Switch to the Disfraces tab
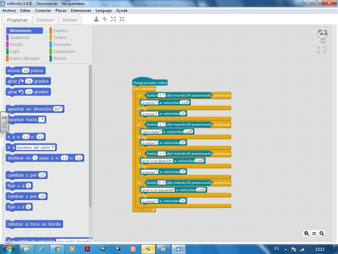 point(45,20)
